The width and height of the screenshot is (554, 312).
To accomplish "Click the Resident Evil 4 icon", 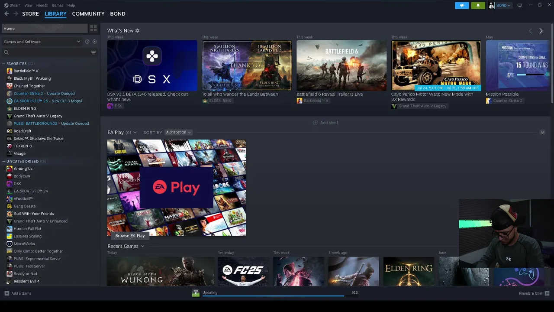I will coord(10,281).
